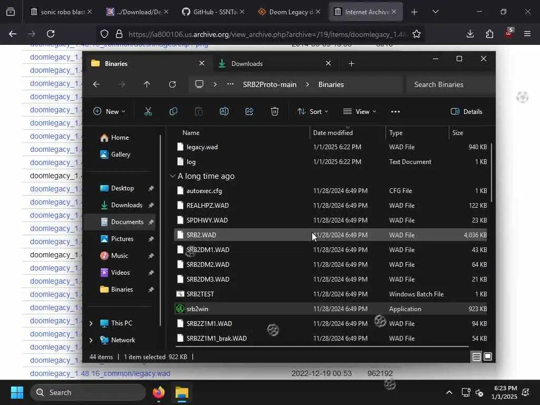Open Firefox downloads panel
540x405 pixels.
click(x=470, y=34)
